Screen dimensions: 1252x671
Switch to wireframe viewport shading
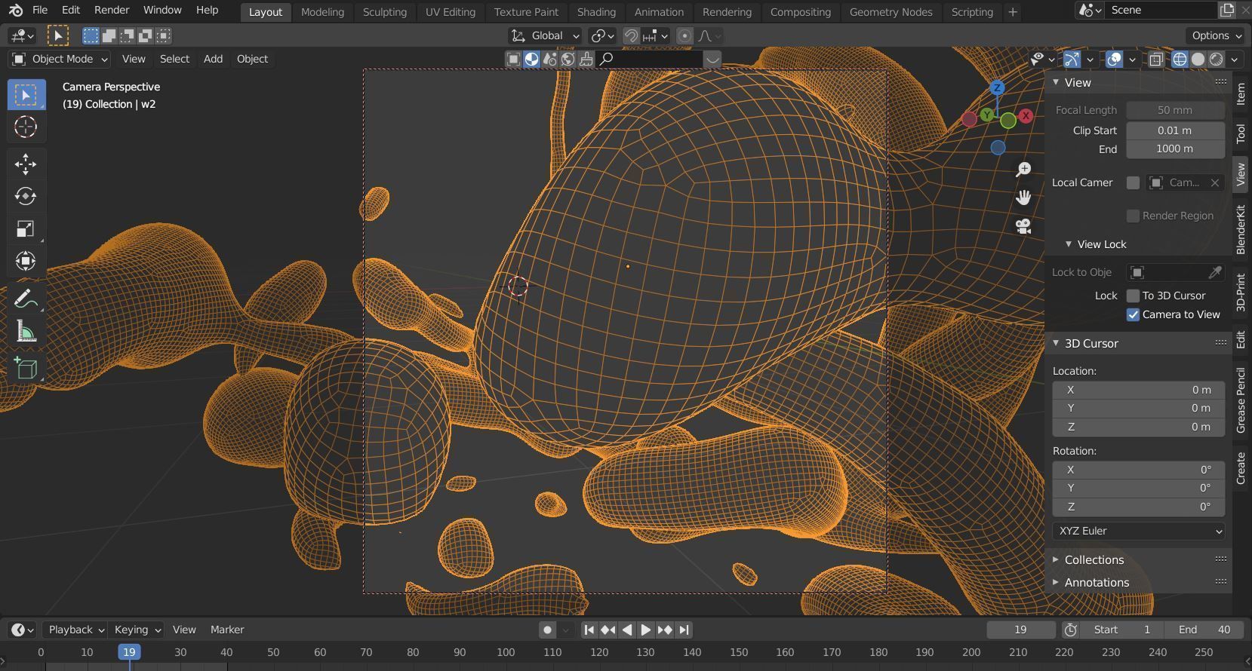[x=1180, y=60]
